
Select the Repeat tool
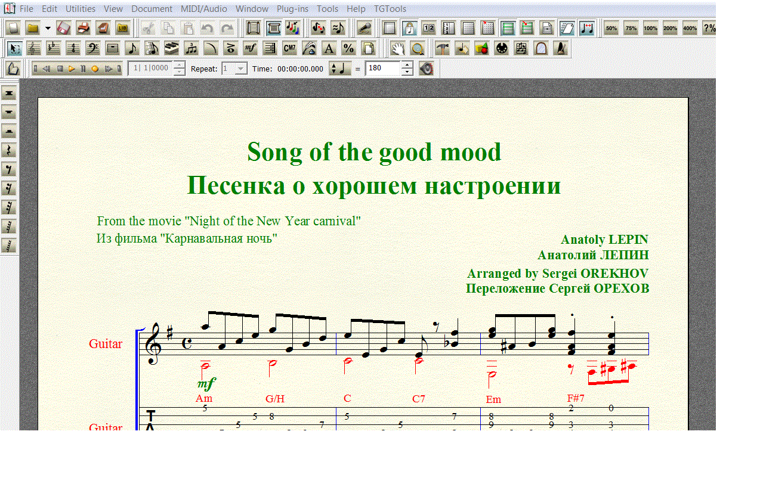coord(270,48)
